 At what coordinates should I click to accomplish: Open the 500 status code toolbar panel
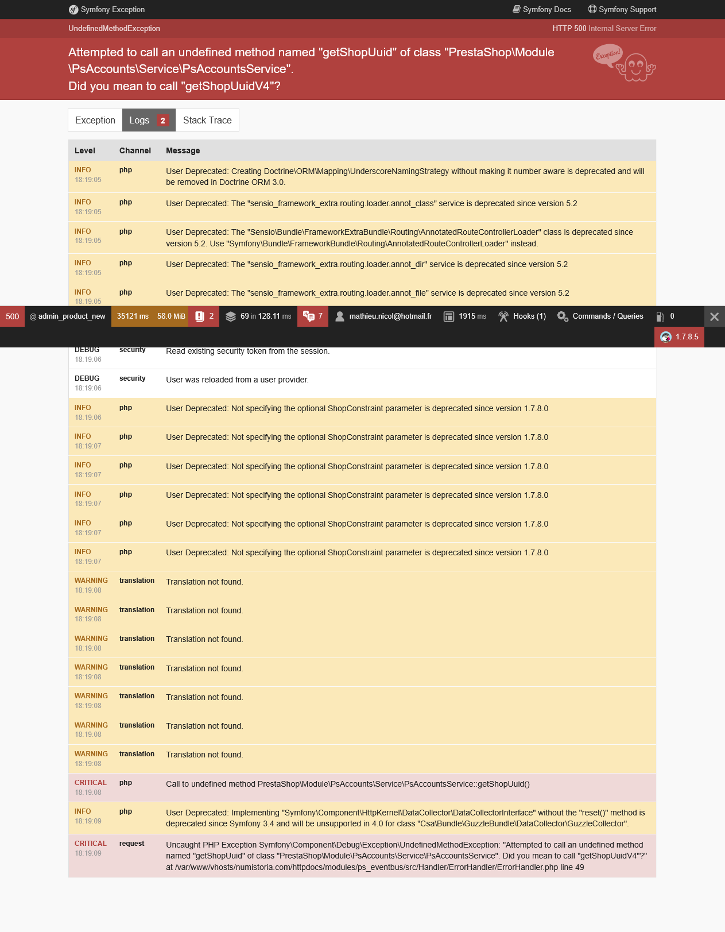tap(12, 316)
